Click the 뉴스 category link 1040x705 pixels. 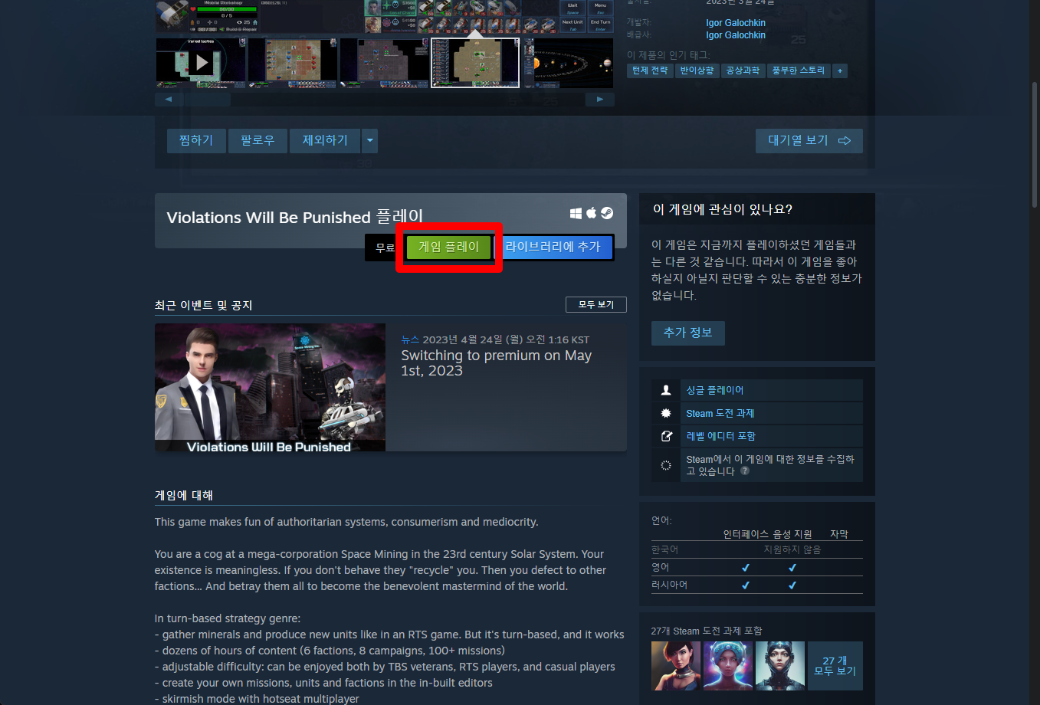pos(410,339)
